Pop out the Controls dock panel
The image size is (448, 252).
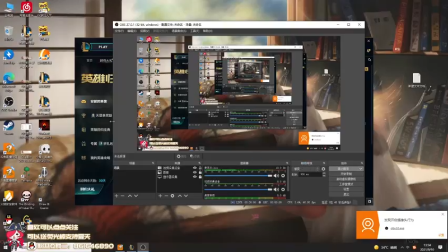(x=362, y=163)
